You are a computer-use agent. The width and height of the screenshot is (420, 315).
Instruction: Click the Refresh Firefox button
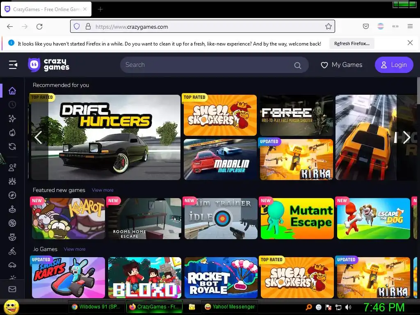(x=352, y=43)
